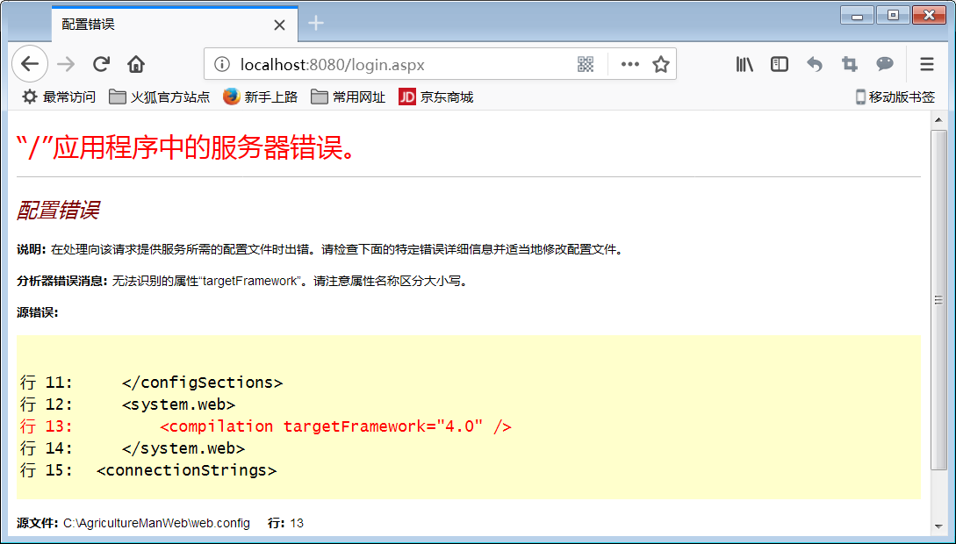The width and height of the screenshot is (956, 544).
Task: Launch the screenshot crop tool
Action: tap(849, 64)
